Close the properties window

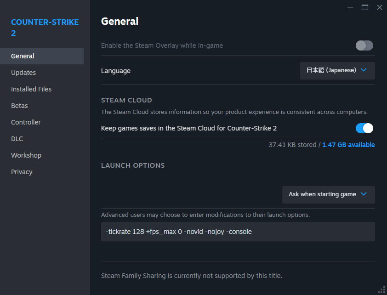click(x=380, y=8)
